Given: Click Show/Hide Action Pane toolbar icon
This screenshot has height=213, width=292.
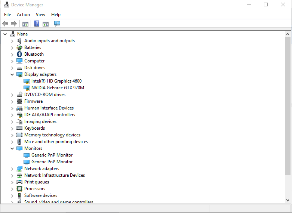Looking at the screenshot, I should (x=46, y=24).
